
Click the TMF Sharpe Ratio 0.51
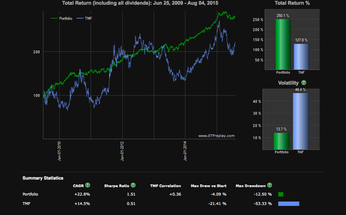[x=131, y=204]
